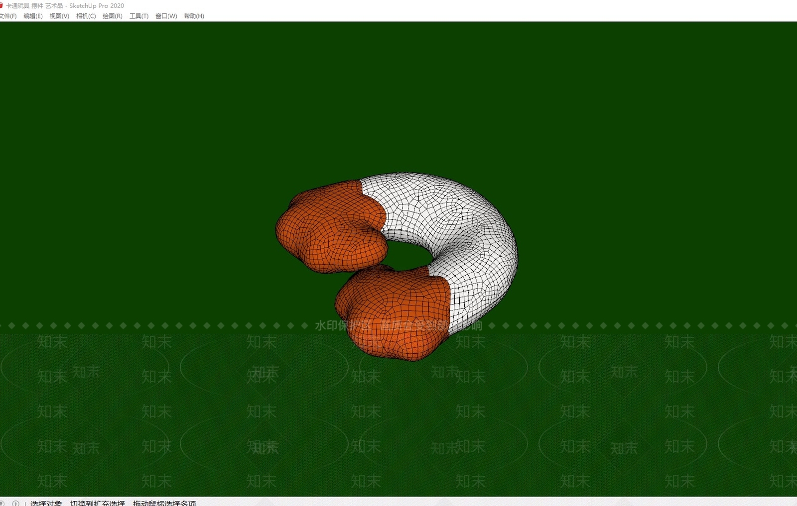
Task: Click the 拖动鼠标选择多项 status bar hint
Action: click(x=164, y=503)
